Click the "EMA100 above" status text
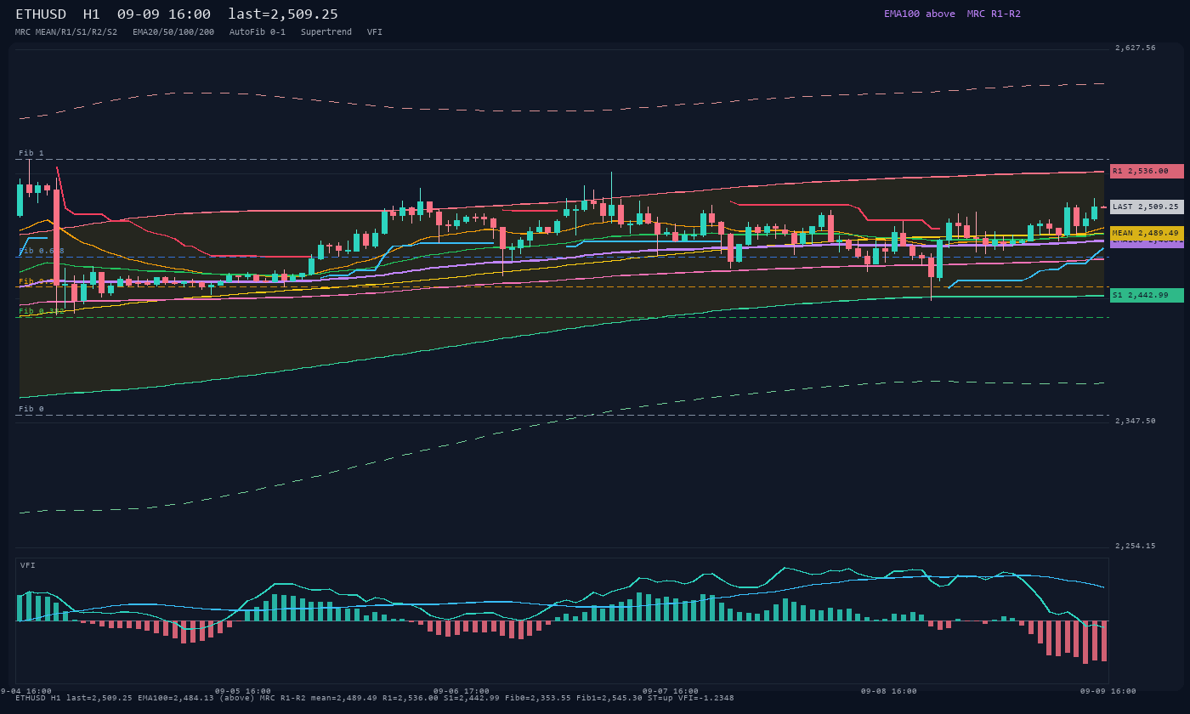Viewport: 1190px width, 714px height. tap(920, 14)
